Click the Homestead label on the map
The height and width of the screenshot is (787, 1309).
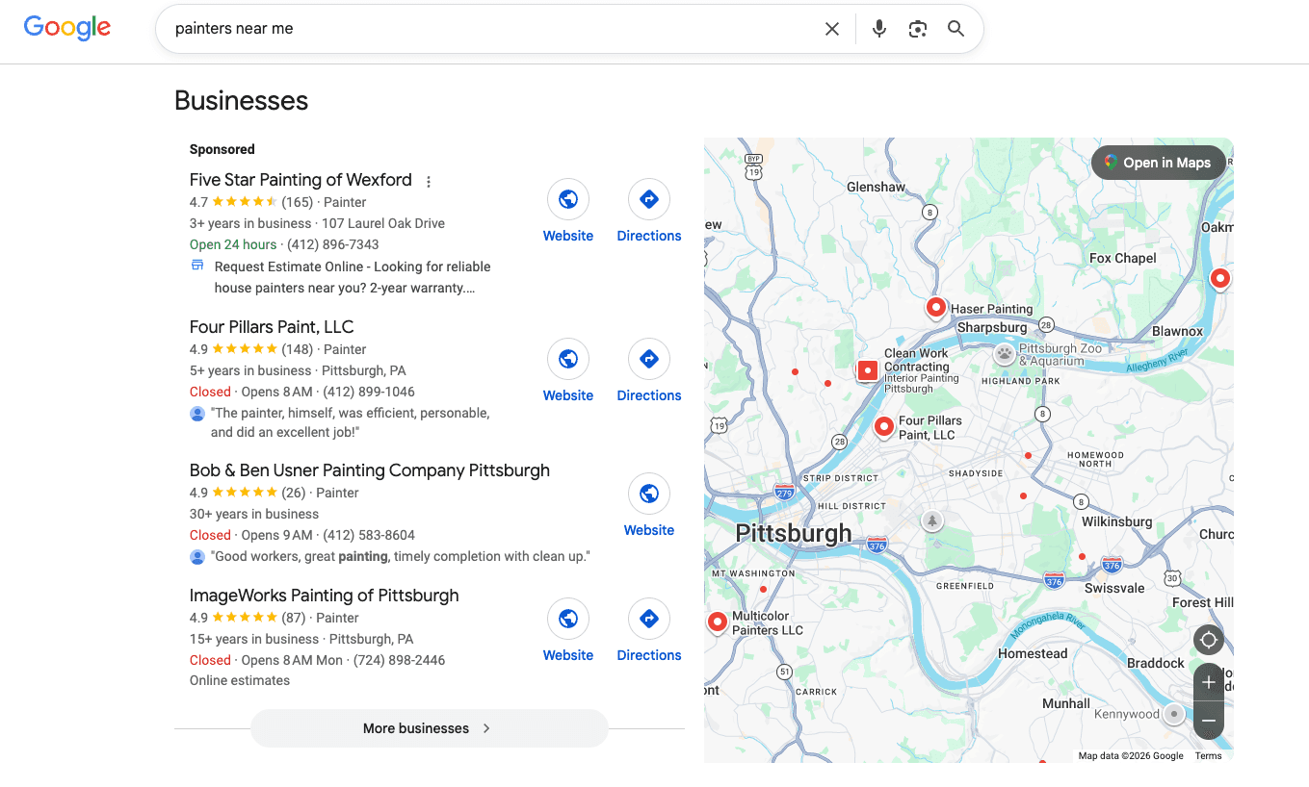click(1033, 653)
